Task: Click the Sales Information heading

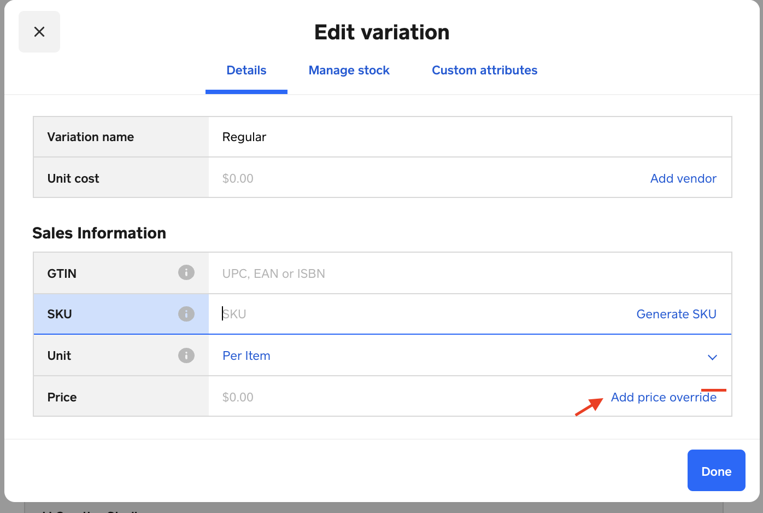Action: coord(99,233)
